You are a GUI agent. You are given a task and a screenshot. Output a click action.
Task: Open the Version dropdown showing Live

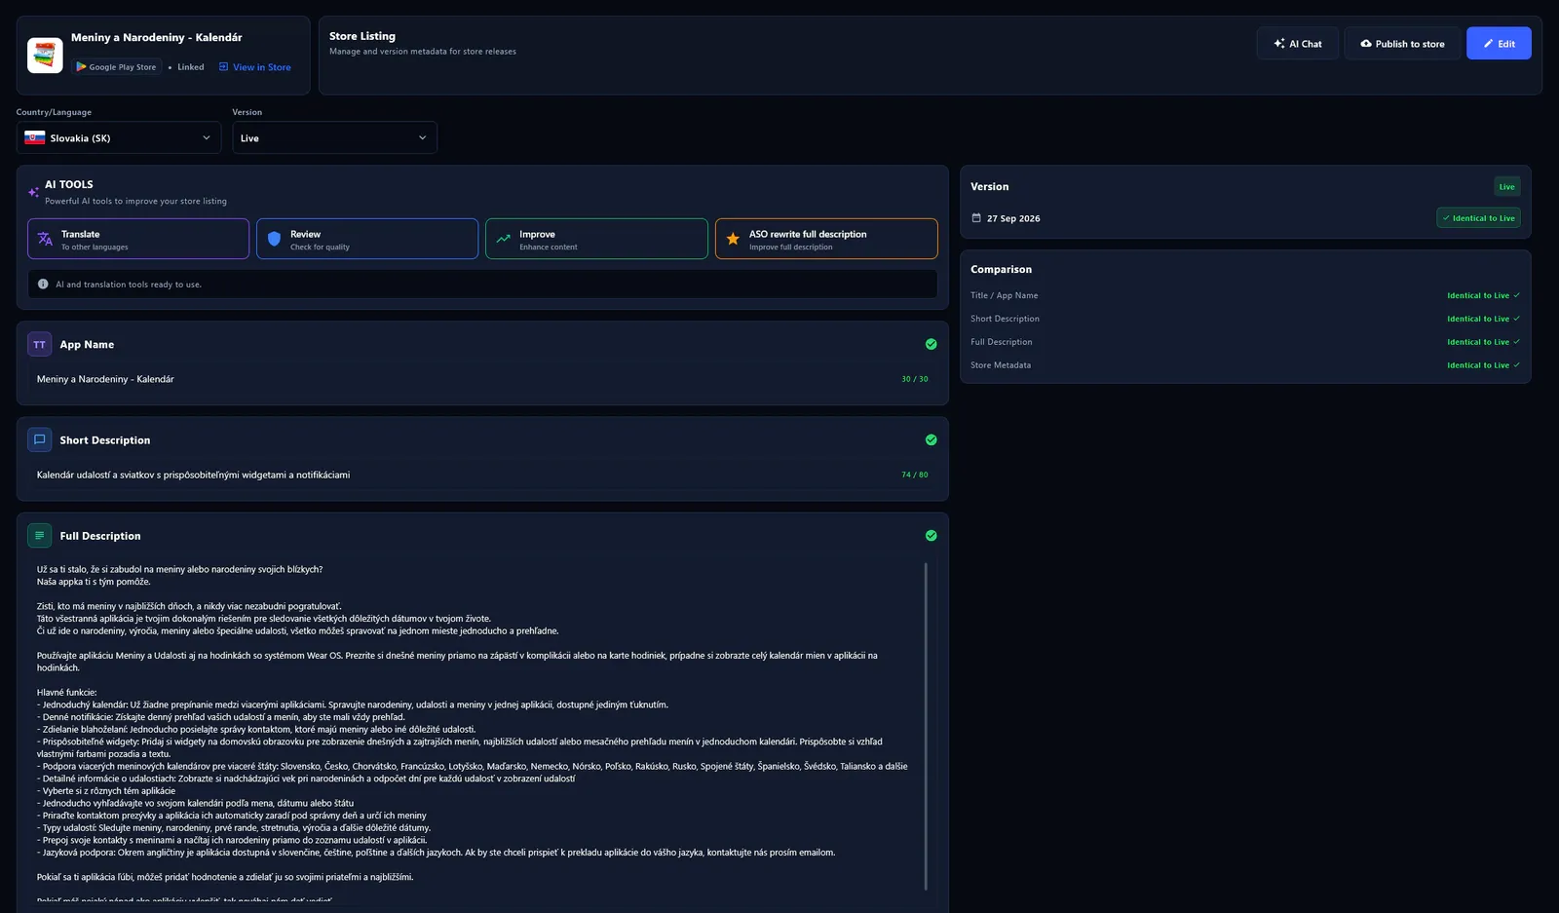334,138
